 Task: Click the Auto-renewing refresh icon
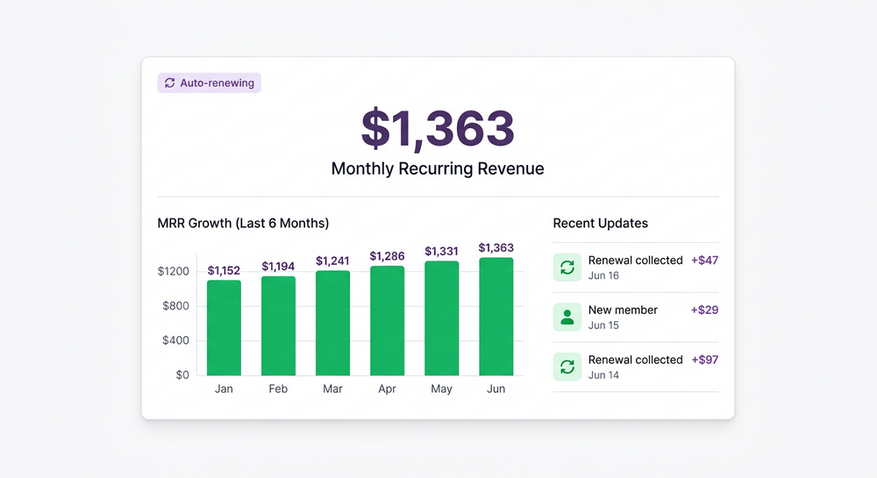tap(169, 82)
